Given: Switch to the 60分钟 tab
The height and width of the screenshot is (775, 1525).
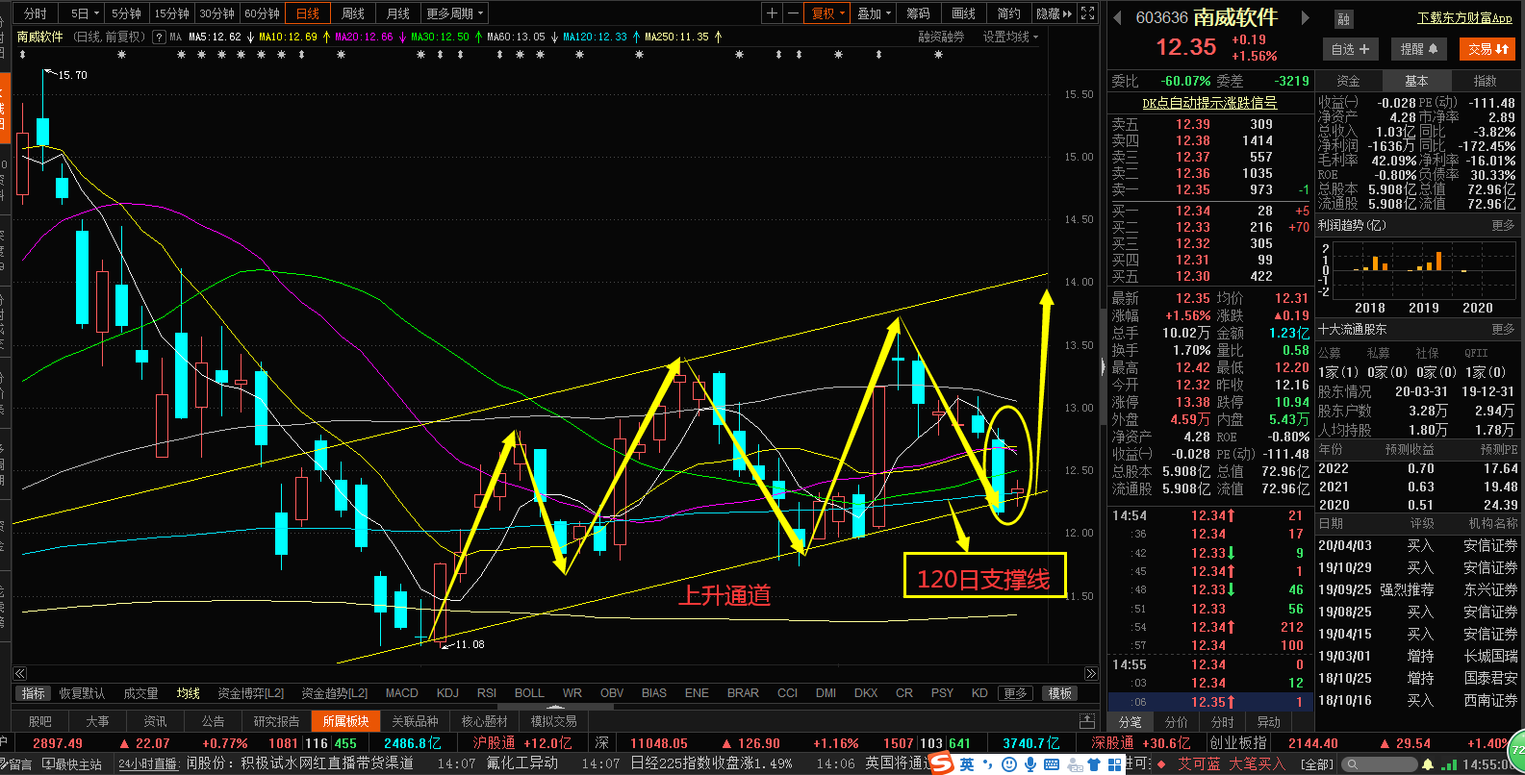Looking at the screenshot, I should pyautogui.click(x=262, y=13).
